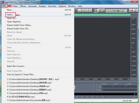Click the vertical amplitude ruler
This screenshot has height=103, width=139.
134,47
